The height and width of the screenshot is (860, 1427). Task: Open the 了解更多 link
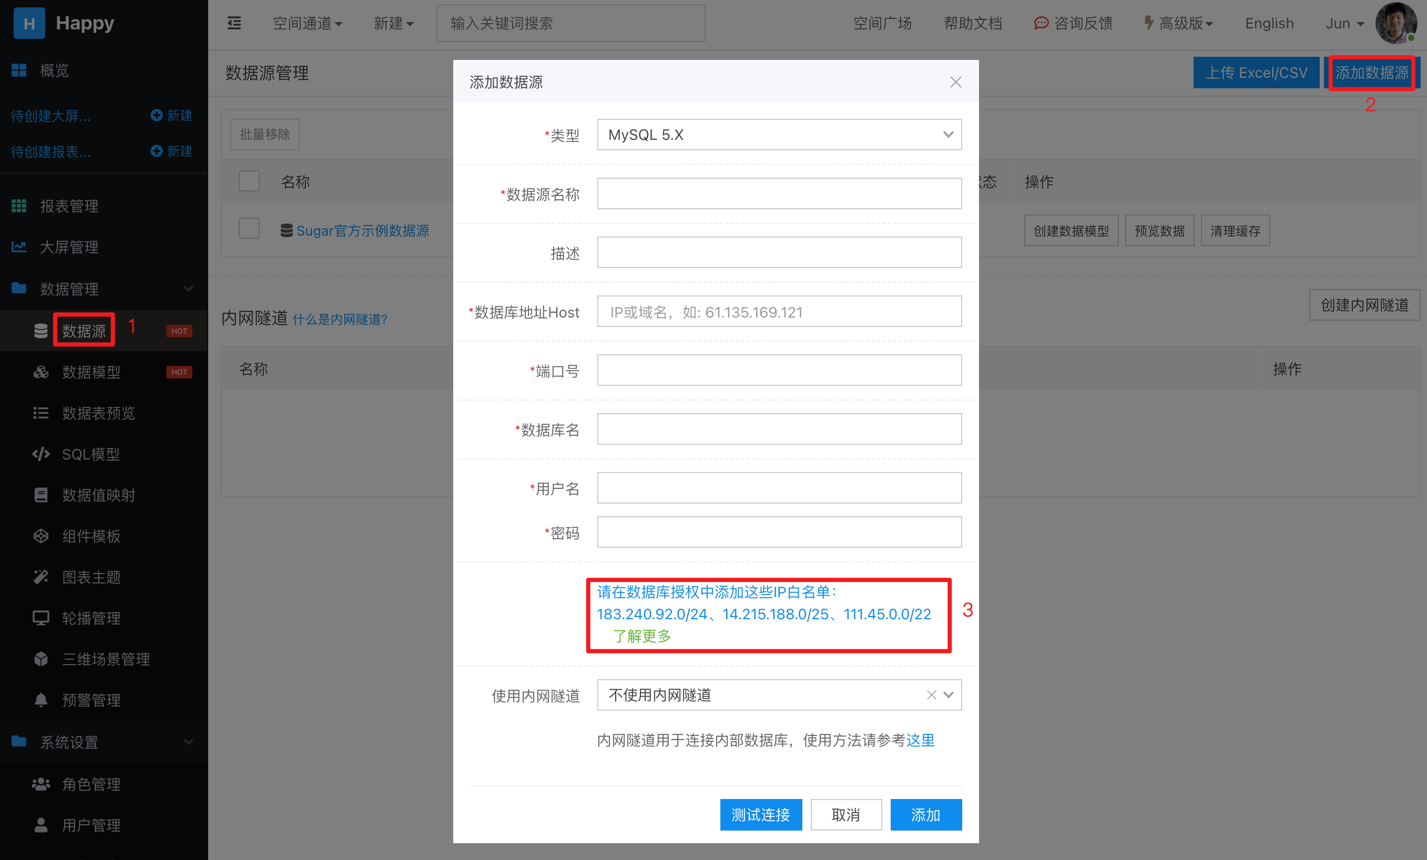pyautogui.click(x=641, y=636)
